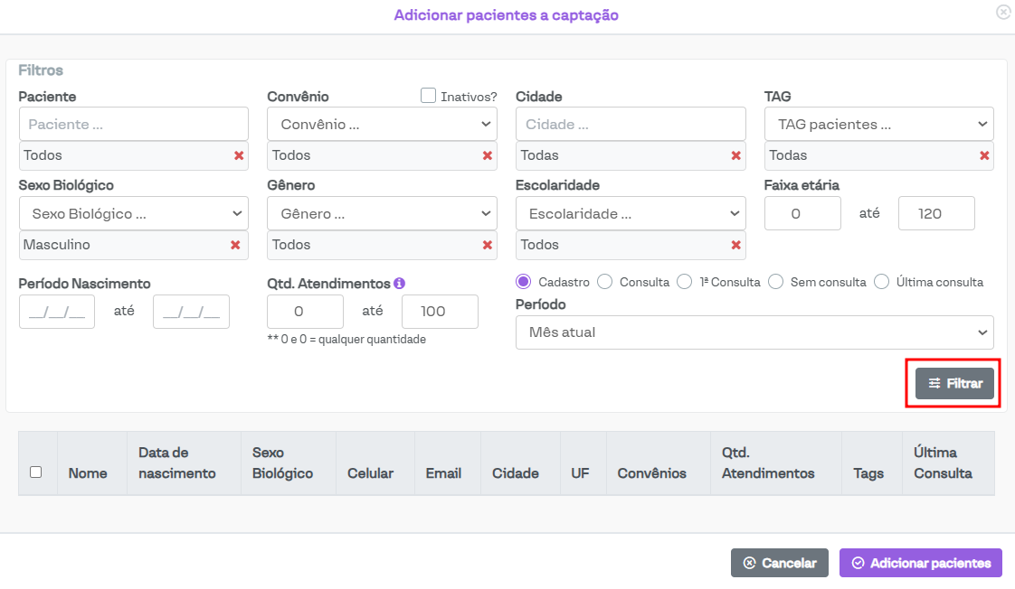
Task: Remove the 'Todos' Convênio filter tag
Action: (488, 155)
